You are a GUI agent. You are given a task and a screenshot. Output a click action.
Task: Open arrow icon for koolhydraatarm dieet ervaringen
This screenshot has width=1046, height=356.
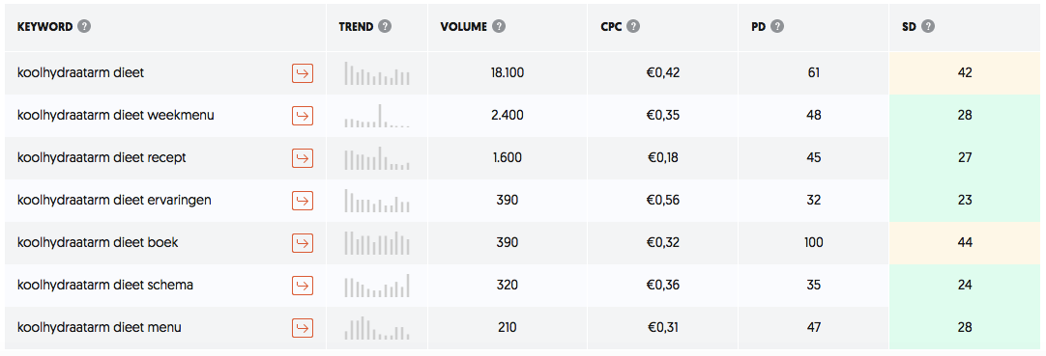click(303, 201)
